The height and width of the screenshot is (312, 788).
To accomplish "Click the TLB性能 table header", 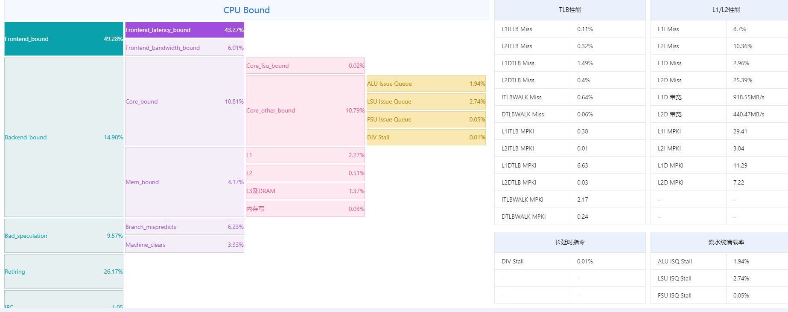I will (570, 10).
